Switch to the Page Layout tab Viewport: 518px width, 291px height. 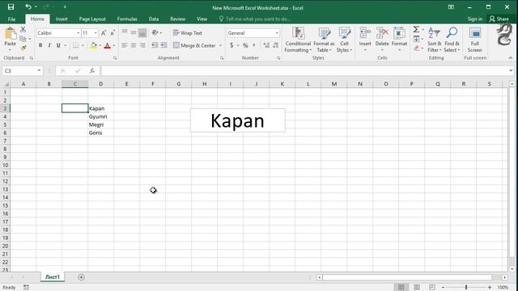point(92,19)
